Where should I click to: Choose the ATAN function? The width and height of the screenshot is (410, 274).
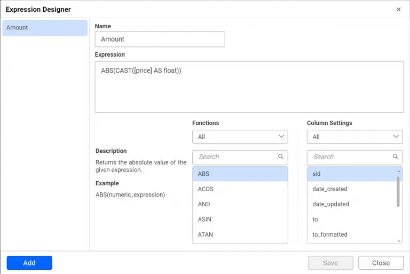pos(240,234)
